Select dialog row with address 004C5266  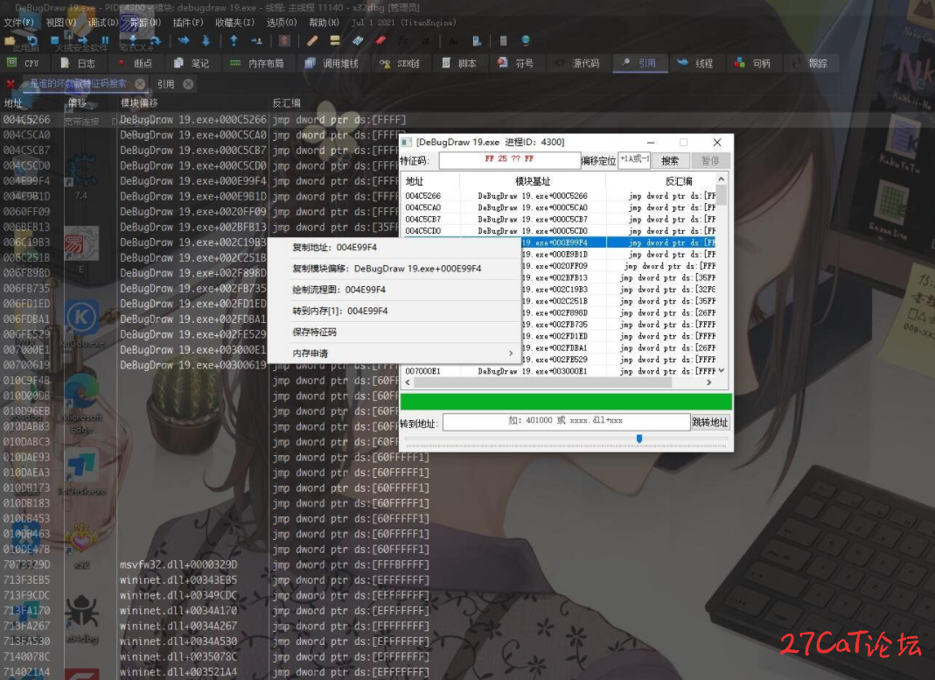tap(559, 196)
